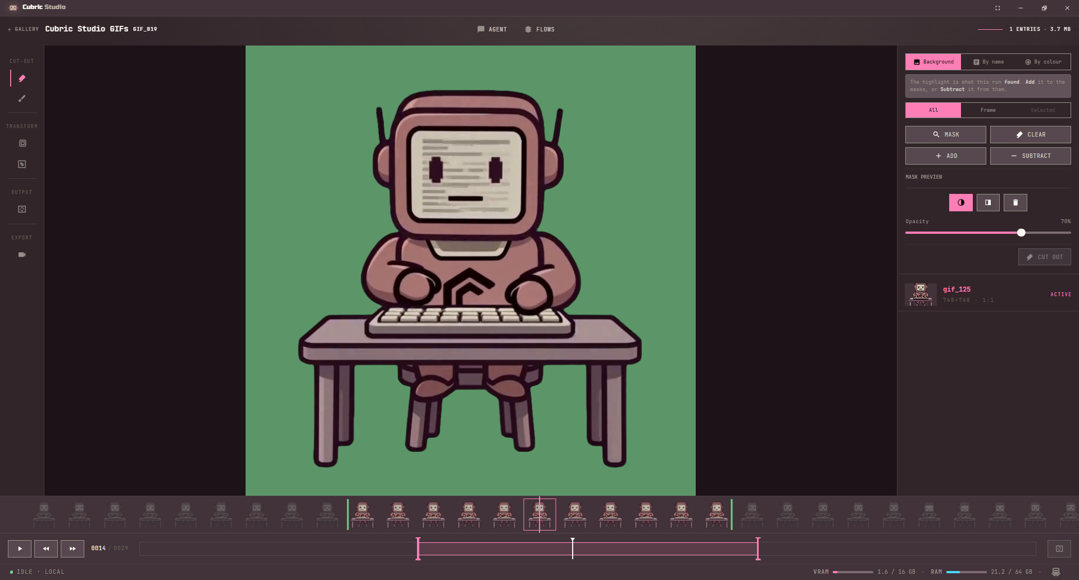Toggle the split mask preview mode

[988, 202]
